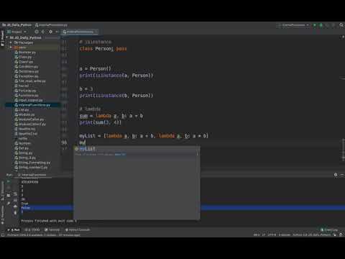Viewport: 345px width, 259px height.
Task: Click the soft-wrap icon in Run panel toolbar
Action: [x=15, y=194]
